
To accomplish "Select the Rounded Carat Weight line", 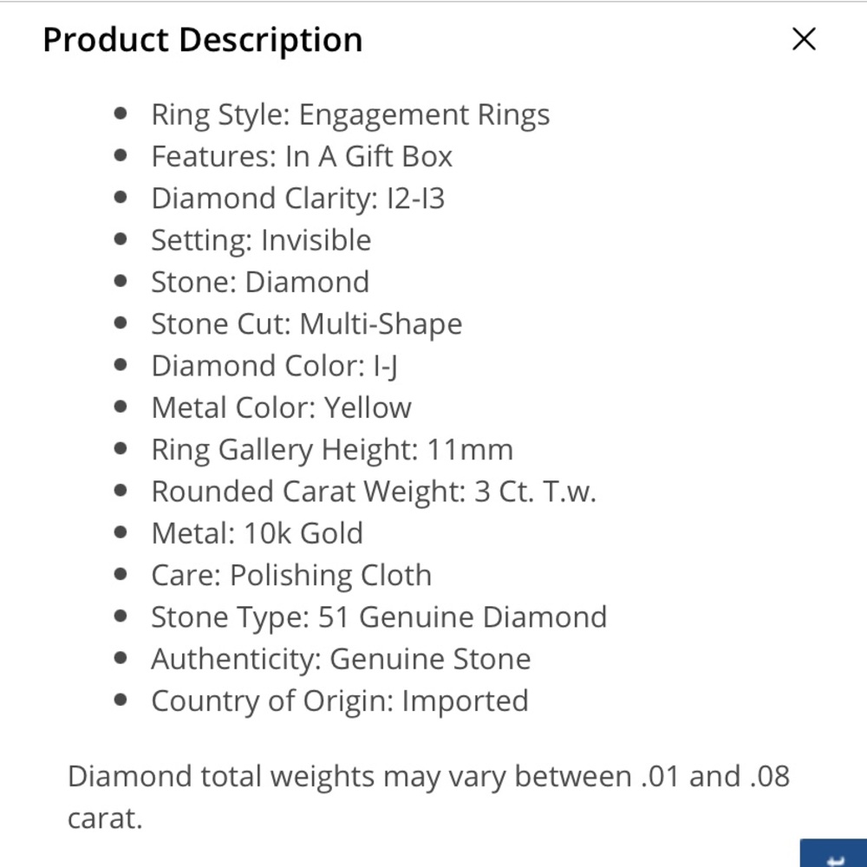I will click(x=375, y=491).
